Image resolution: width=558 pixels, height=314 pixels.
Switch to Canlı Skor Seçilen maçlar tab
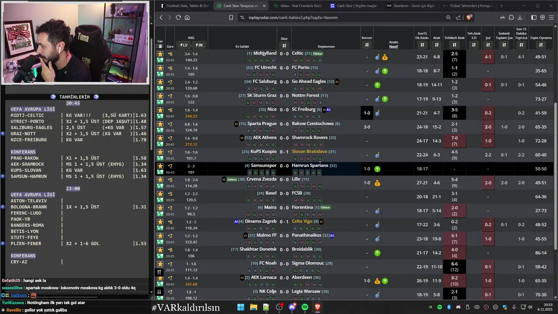[354, 6]
